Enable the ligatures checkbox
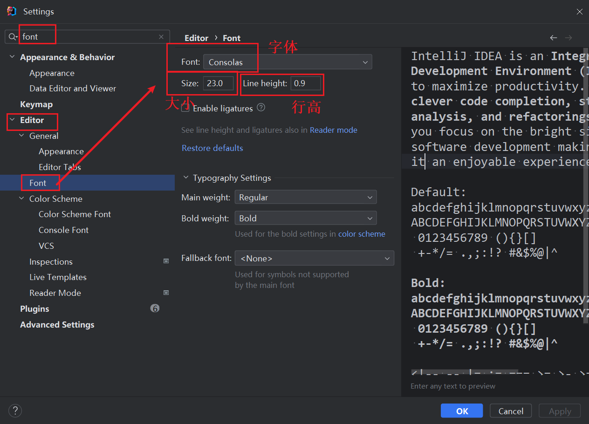Screen dimensions: 589x424 (185, 108)
